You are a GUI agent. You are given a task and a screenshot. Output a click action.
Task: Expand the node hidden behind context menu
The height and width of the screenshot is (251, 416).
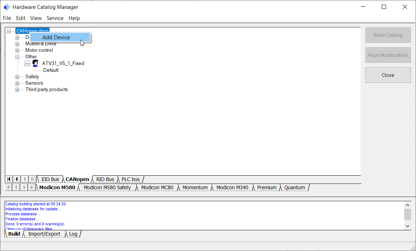pos(17,37)
